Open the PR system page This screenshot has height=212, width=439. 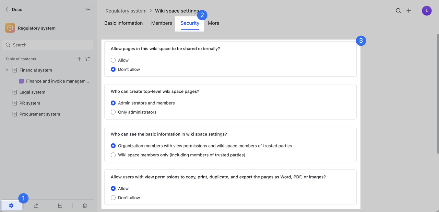[x=30, y=103]
